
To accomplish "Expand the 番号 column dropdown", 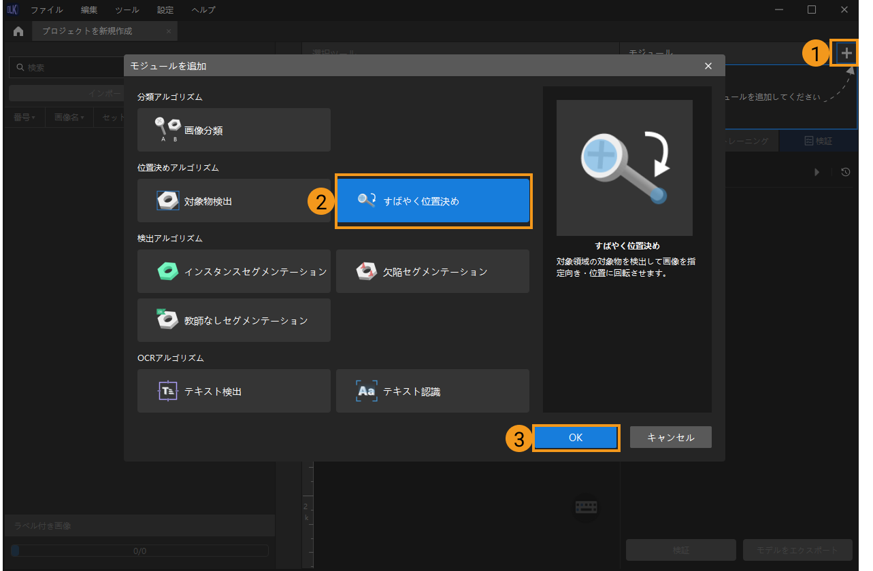I will coord(24,117).
